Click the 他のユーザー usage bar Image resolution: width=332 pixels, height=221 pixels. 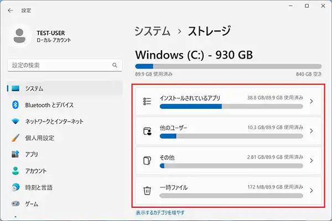click(x=231, y=136)
